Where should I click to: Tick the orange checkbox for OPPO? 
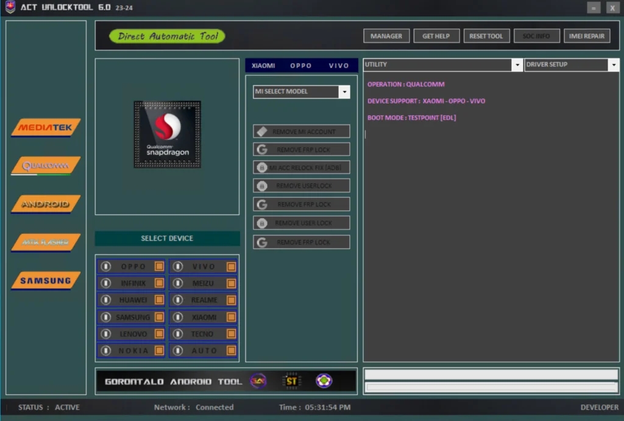(159, 266)
